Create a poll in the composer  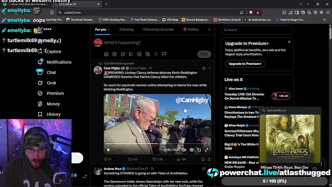pyautogui.click(x=131, y=54)
